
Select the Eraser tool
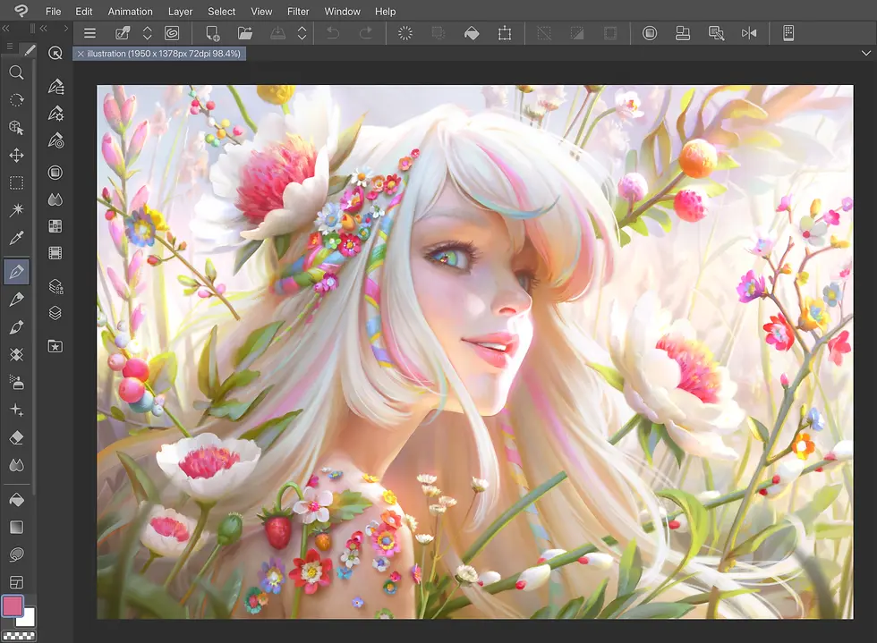click(x=16, y=437)
